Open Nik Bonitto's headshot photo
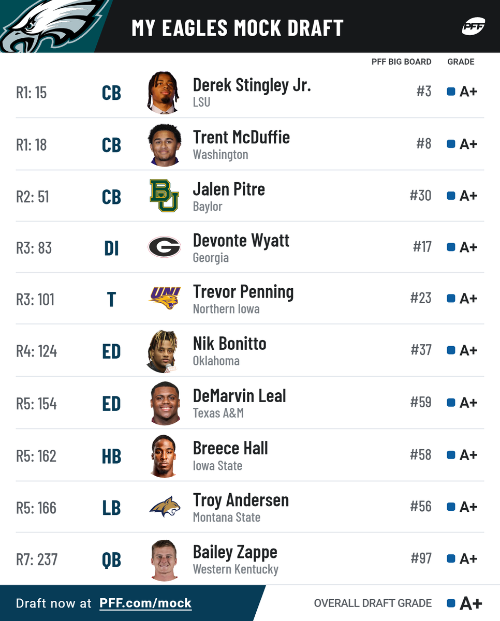 click(164, 351)
